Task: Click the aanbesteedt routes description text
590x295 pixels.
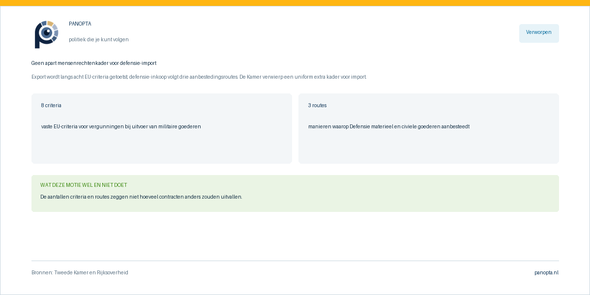Action: (x=389, y=126)
